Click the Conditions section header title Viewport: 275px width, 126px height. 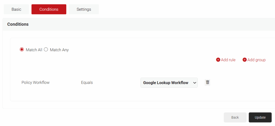(18, 24)
